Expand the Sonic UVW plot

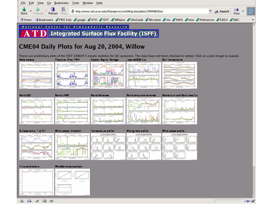point(73,111)
